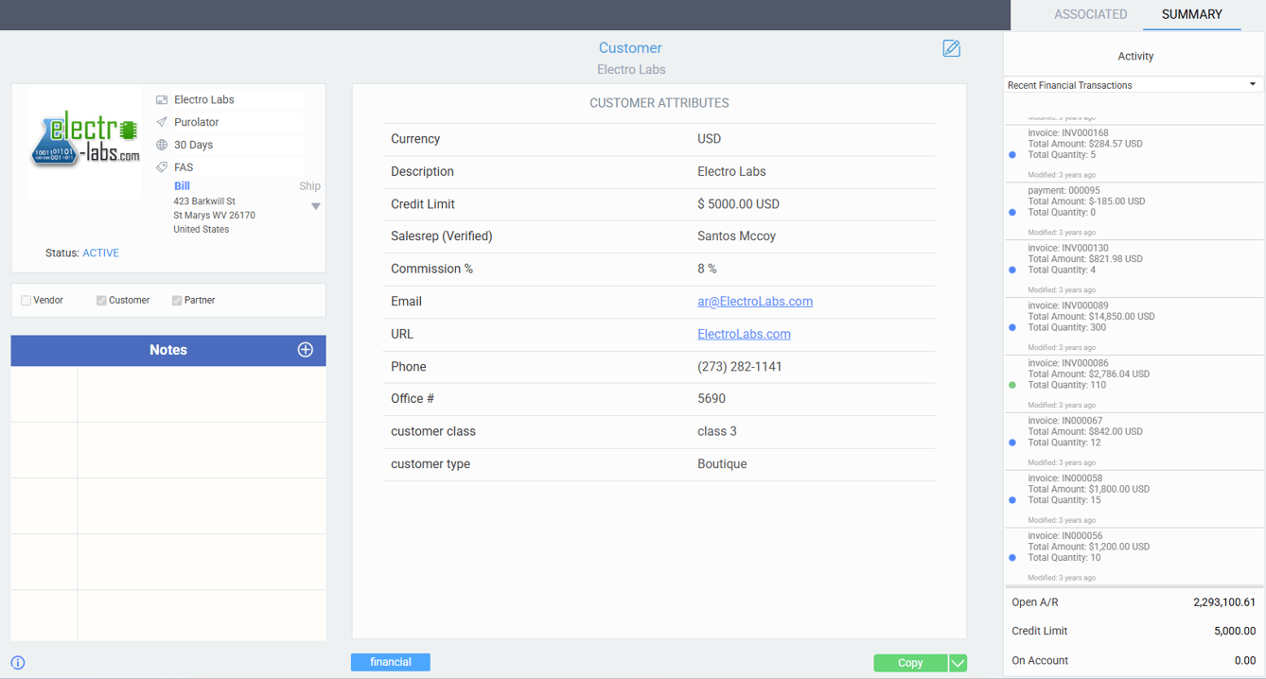Click phone number (273) 282-1141
Viewport: 1266px width, 679px height.
pos(740,367)
